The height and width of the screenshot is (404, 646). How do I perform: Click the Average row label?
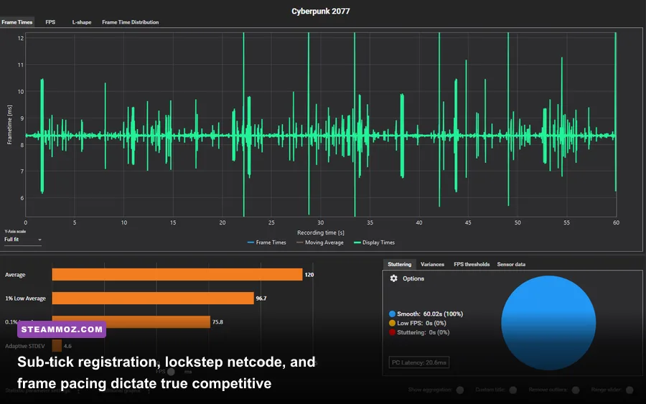pyautogui.click(x=15, y=275)
